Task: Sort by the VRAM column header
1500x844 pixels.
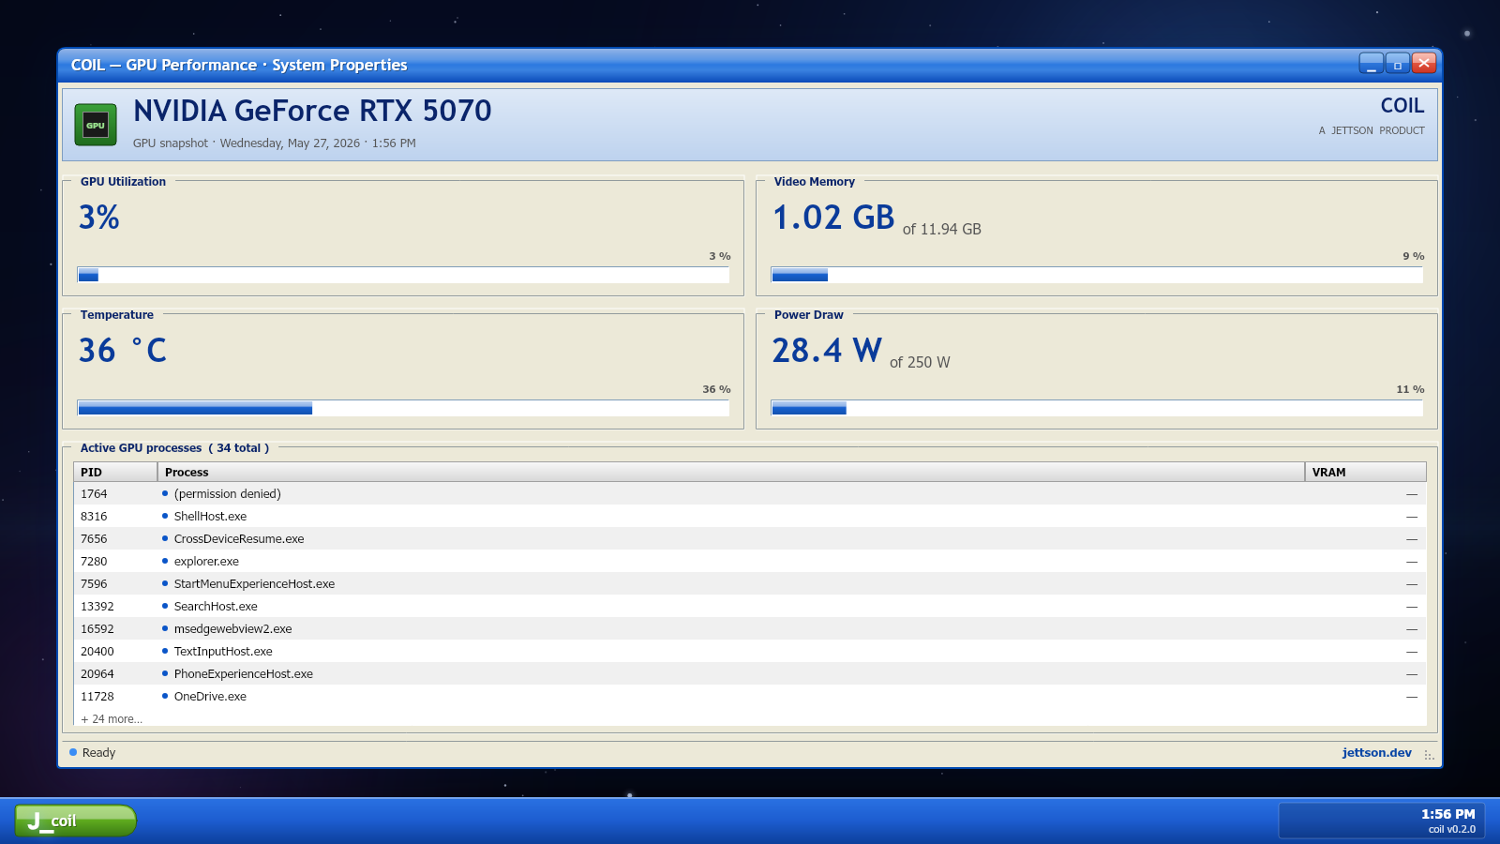Action: [1366, 472]
